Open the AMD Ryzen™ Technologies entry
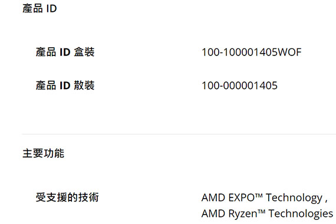 click(267, 214)
